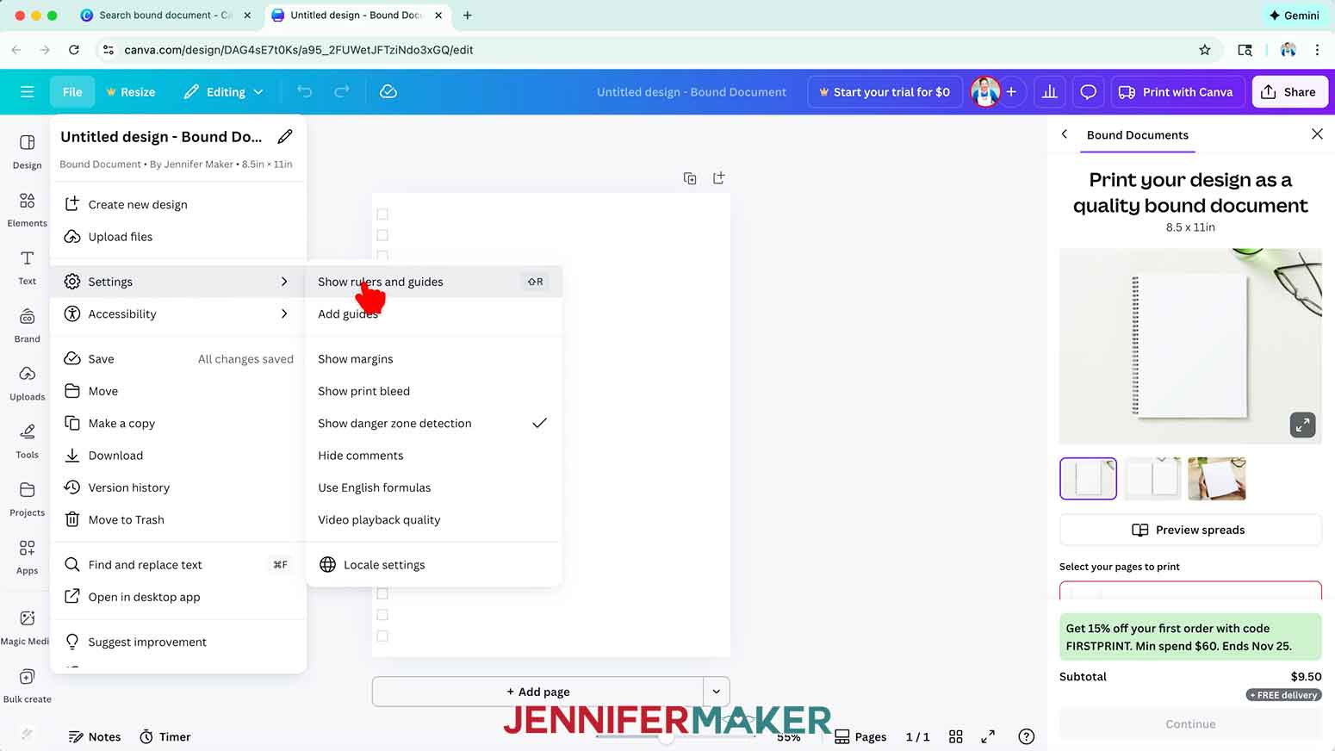Open Video playback quality setting
The width and height of the screenshot is (1335, 751).
coord(433,520)
